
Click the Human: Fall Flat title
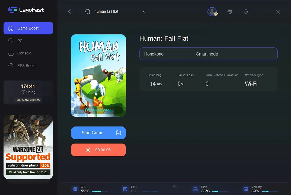(x=164, y=38)
